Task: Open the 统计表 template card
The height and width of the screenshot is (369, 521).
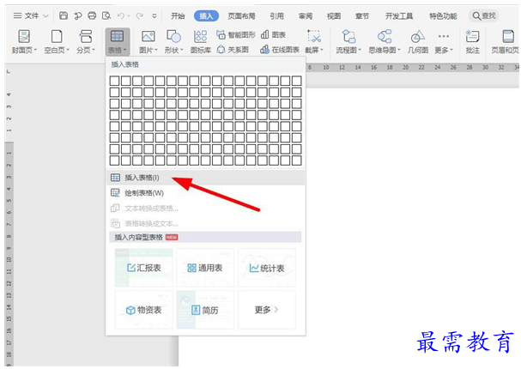Action: tap(267, 268)
